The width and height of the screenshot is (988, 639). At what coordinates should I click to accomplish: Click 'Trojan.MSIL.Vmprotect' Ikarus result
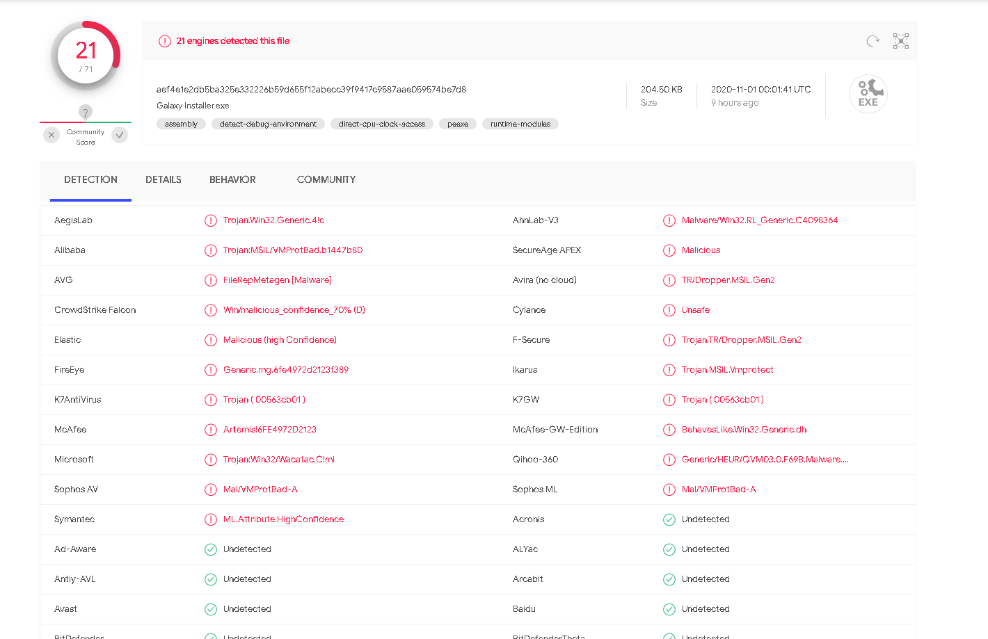click(728, 370)
